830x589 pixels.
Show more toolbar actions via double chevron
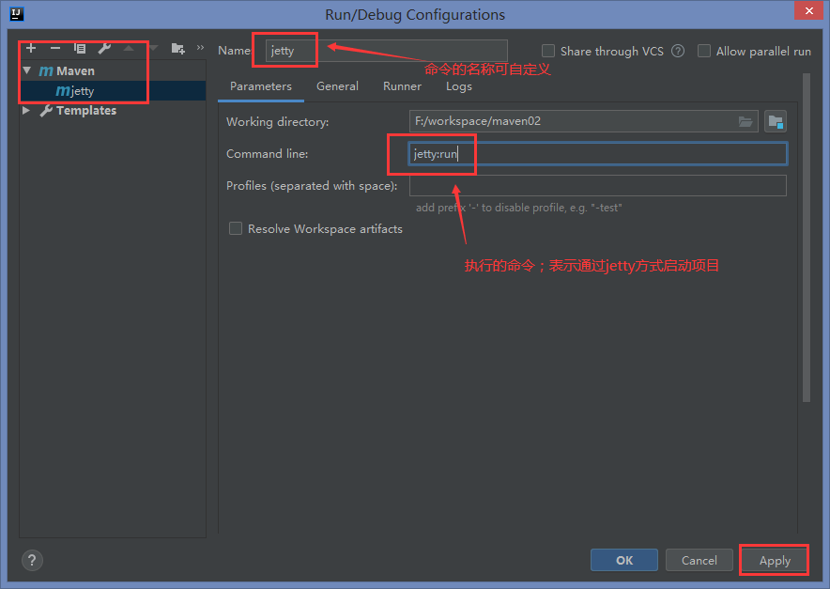[x=200, y=48]
